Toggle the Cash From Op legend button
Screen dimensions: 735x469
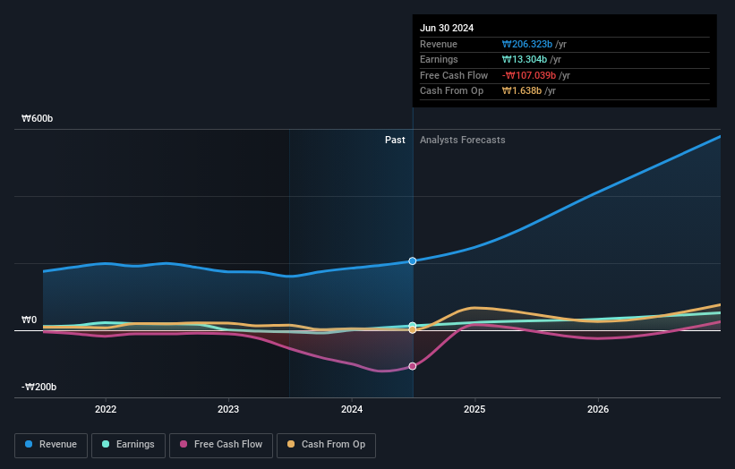click(x=326, y=445)
